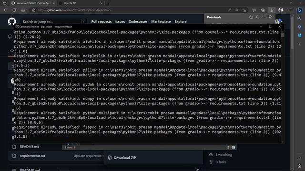Open the README.md file link
This screenshot has width=305, height=171.
30,147
